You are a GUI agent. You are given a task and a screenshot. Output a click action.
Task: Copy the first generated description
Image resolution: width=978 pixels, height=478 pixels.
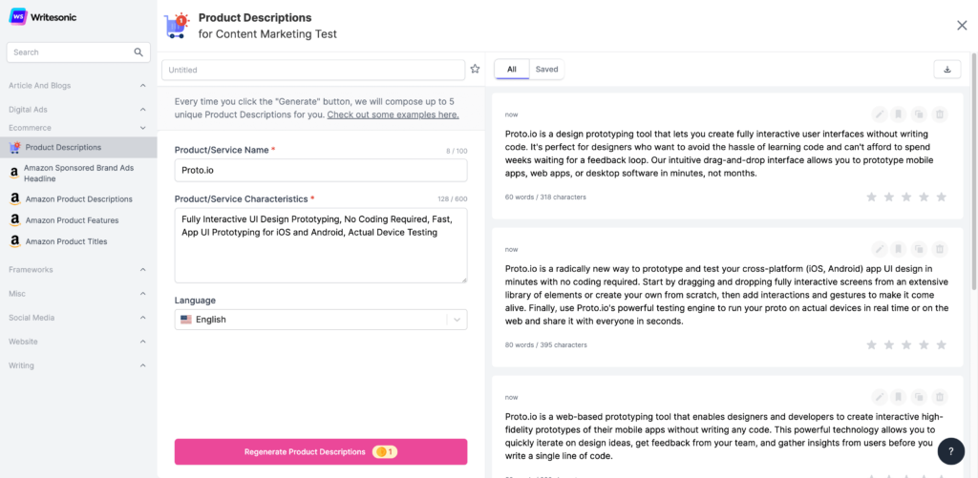tap(919, 114)
